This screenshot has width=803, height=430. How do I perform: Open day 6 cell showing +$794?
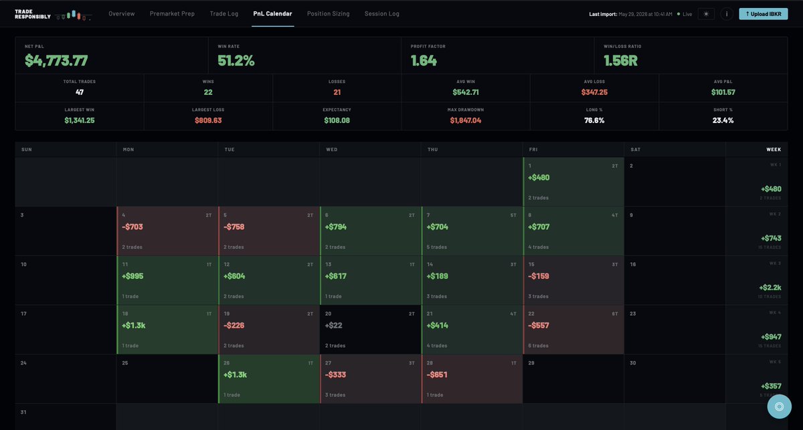coord(371,231)
